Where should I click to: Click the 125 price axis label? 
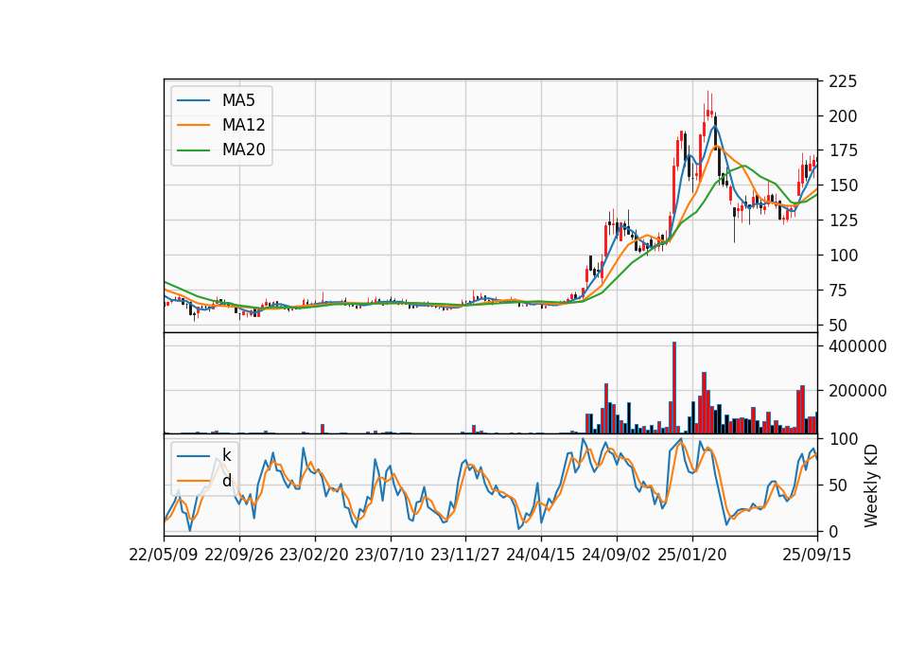[843, 221]
